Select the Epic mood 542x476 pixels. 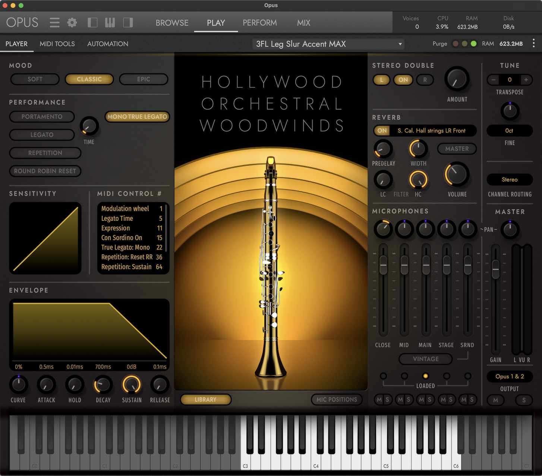point(144,79)
